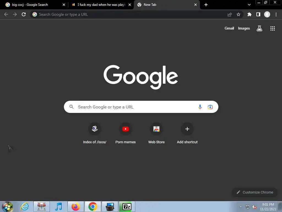Viewport: 282px width, 212px height.
Task: Open Gmail link
Action: (x=229, y=28)
